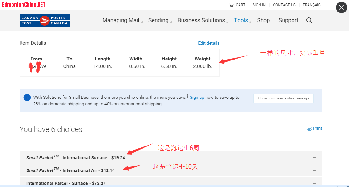Click the Sign up link

click(197, 97)
